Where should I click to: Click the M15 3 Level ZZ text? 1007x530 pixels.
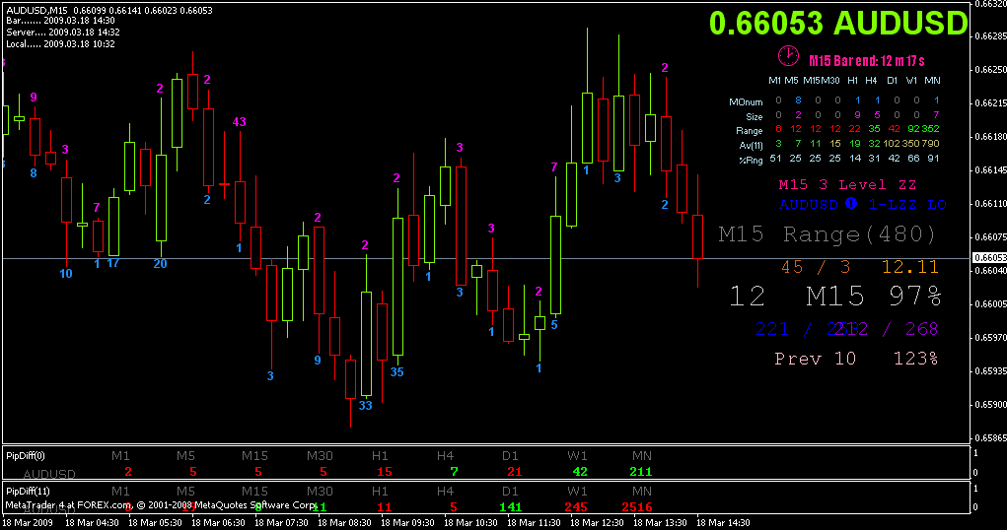coord(847,185)
